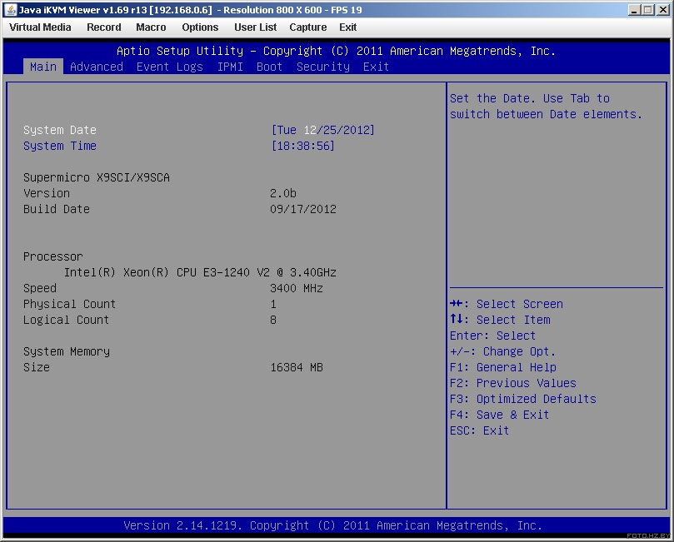Open the Virtual Media menu
The width and height of the screenshot is (674, 542).
[40, 27]
